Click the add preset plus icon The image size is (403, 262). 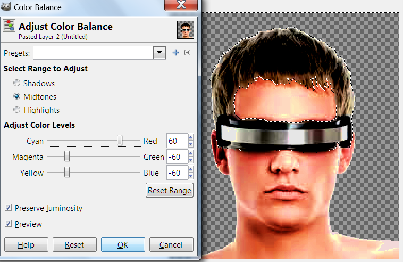point(176,53)
